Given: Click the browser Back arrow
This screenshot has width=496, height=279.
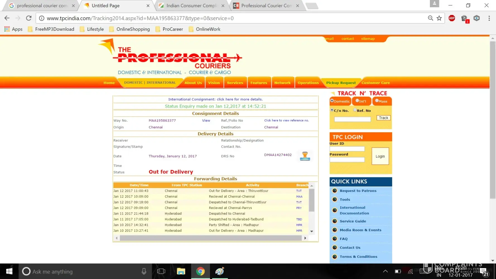Looking at the screenshot, I should pyautogui.click(x=7, y=18).
